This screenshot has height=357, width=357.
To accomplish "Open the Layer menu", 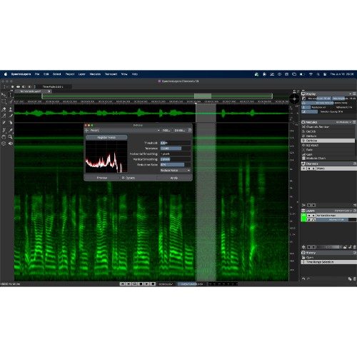I will click(81, 74).
